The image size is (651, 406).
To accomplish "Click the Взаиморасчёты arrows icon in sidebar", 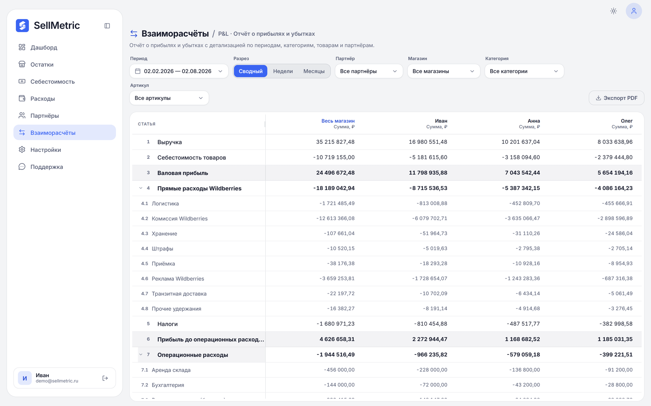I will point(22,133).
